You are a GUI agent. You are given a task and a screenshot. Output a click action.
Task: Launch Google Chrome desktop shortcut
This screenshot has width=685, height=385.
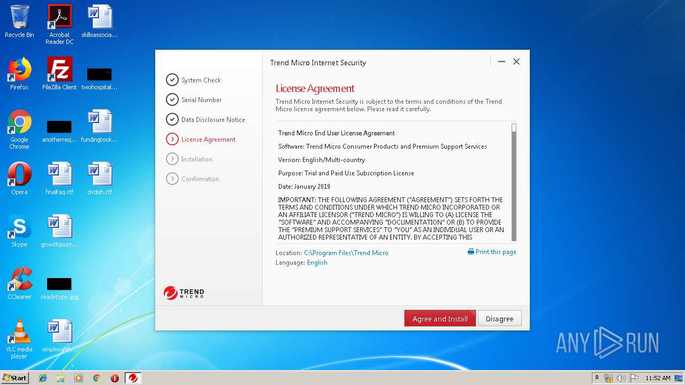click(19, 129)
